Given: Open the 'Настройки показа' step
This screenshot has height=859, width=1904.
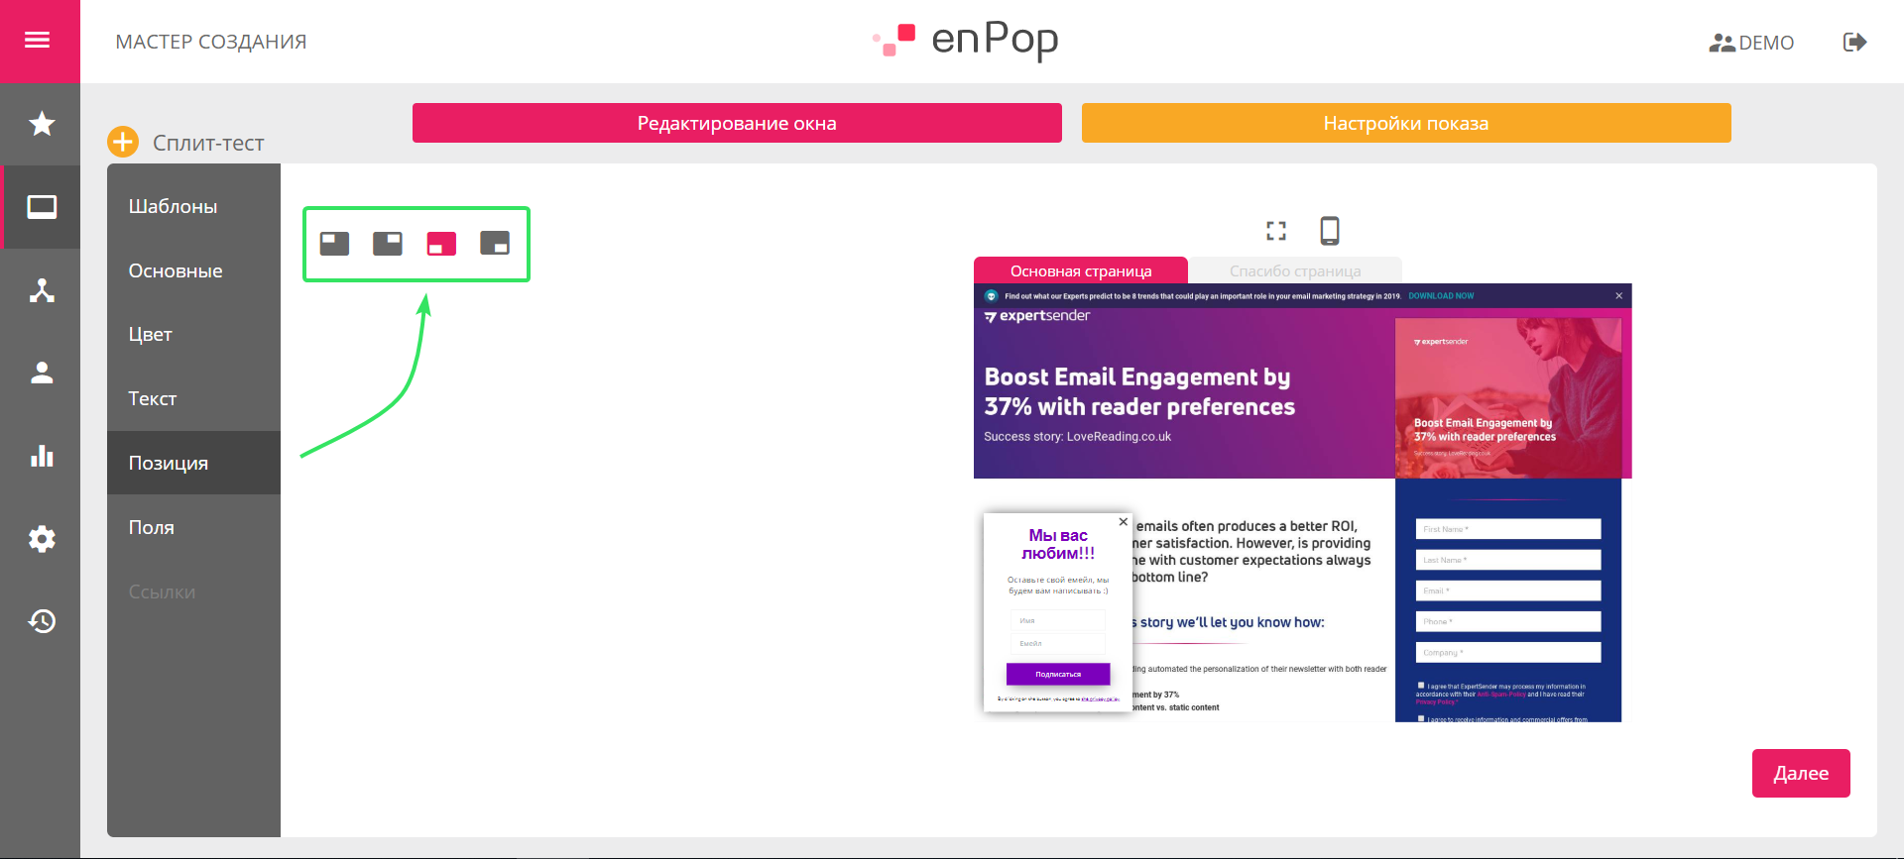Looking at the screenshot, I should (x=1406, y=123).
